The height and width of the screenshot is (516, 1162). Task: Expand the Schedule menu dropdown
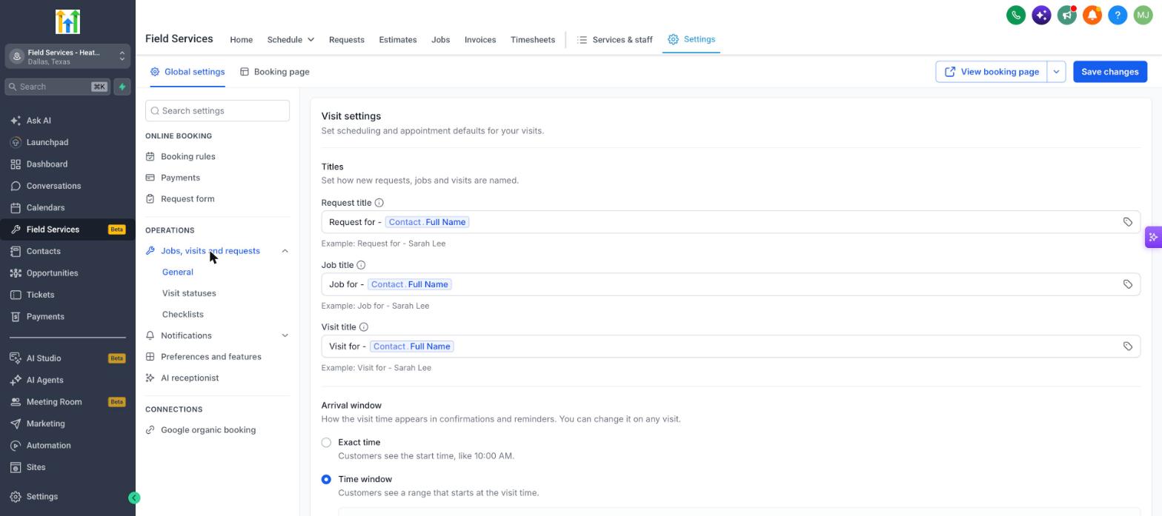[290, 39]
